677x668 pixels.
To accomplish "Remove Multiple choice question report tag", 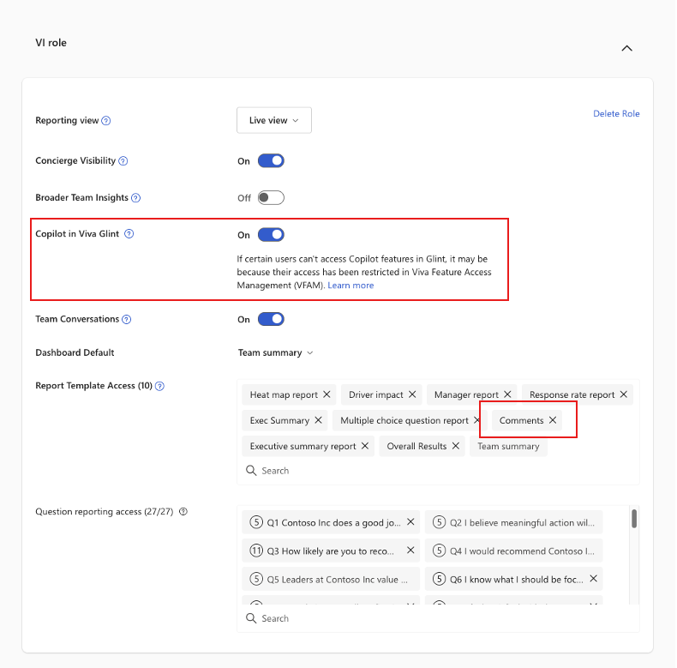I will 476,420.
